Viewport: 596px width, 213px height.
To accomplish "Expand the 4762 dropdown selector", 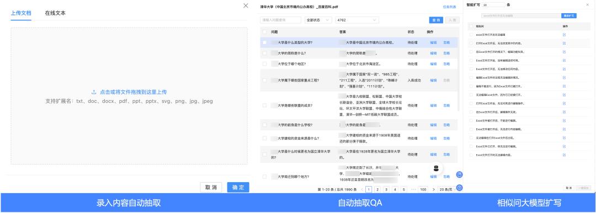I will point(357,20).
